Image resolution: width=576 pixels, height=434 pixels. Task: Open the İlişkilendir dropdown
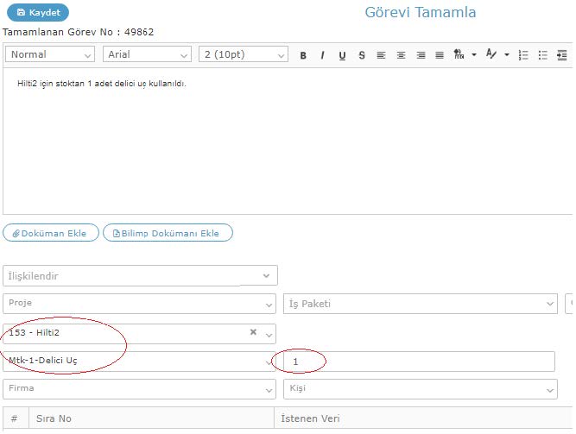140,275
